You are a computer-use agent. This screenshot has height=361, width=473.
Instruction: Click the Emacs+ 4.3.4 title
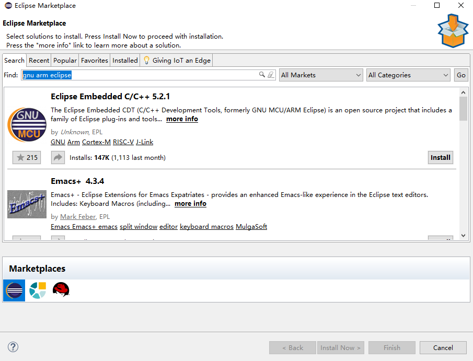coord(77,181)
